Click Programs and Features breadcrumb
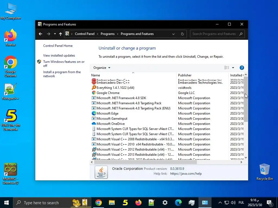This screenshot has width=278, height=208. click(137, 34)
